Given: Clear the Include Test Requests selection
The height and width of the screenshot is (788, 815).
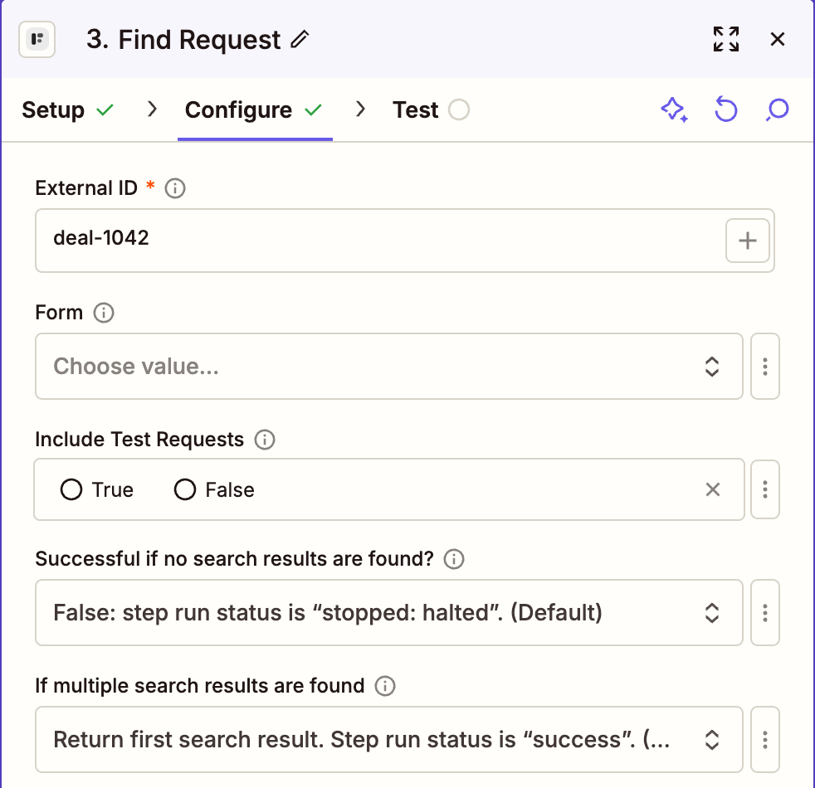Looking at the screenshot, I should pos(713,489).
